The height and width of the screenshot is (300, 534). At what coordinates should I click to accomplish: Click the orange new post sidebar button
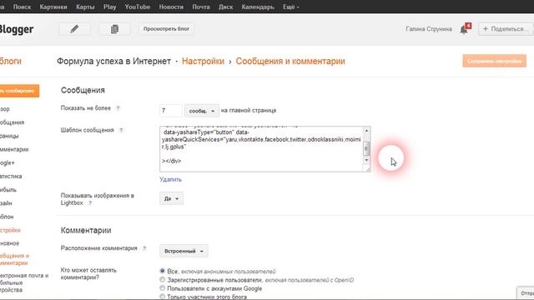click(x=19, y=91)
